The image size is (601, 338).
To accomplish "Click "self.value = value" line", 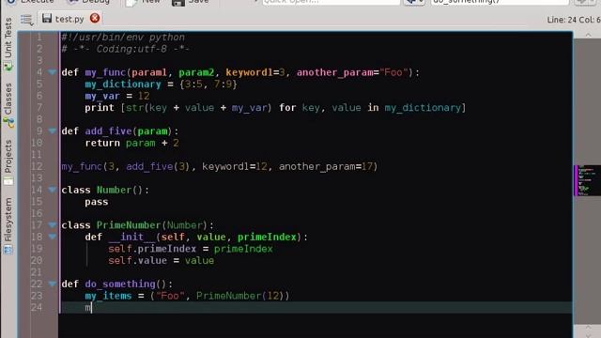I will (x=161, y=261).
